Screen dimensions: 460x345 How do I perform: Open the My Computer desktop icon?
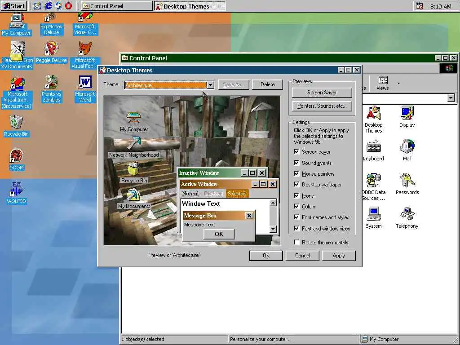17,25
